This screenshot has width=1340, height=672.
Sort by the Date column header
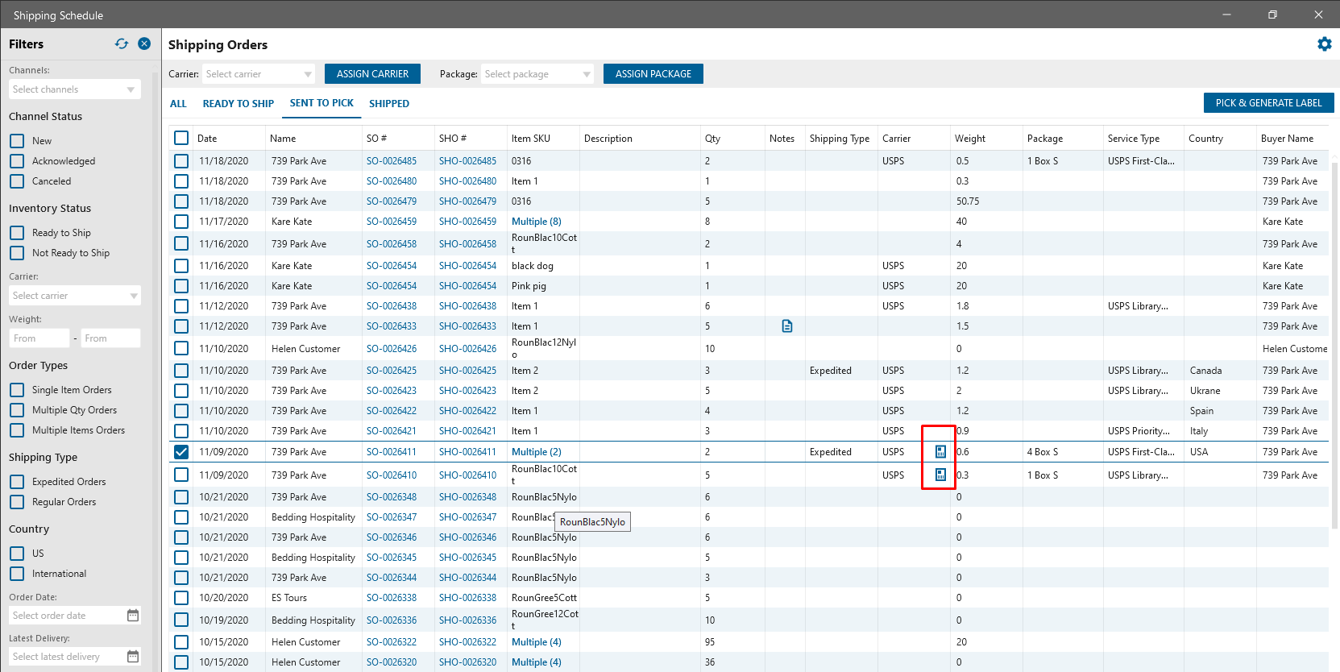click(x=207, y=139)
